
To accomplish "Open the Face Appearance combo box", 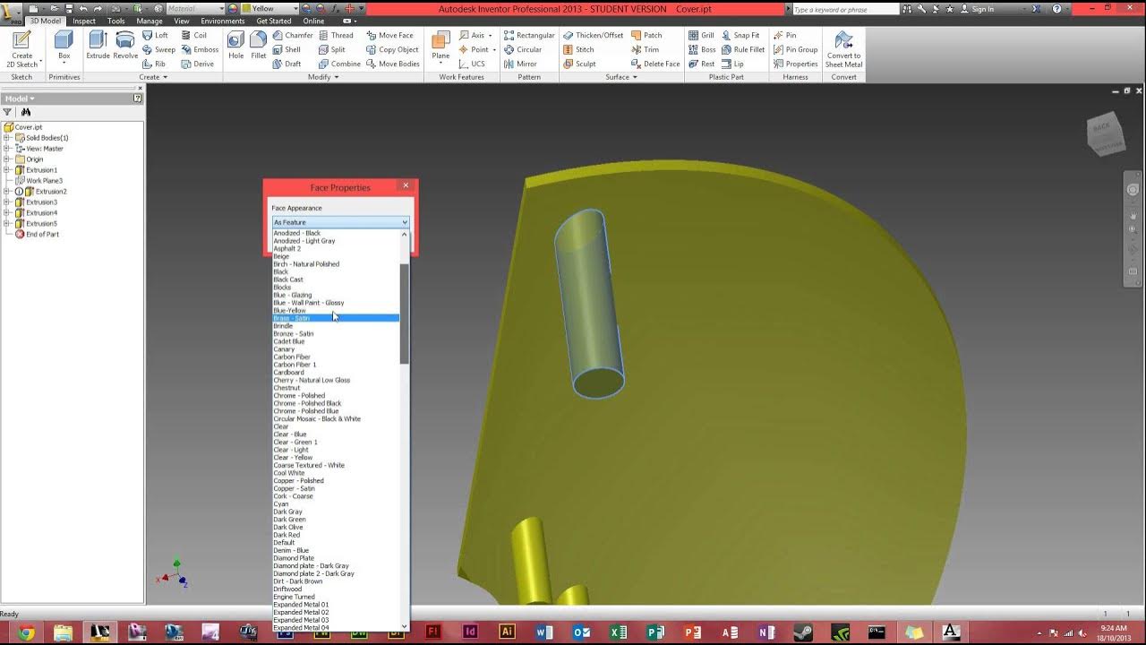I will pos(340,222).
